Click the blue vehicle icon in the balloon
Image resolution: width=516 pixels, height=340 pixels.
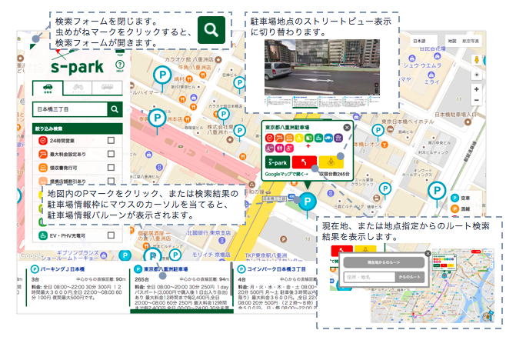pyautogui.click(x=328, y=138)
